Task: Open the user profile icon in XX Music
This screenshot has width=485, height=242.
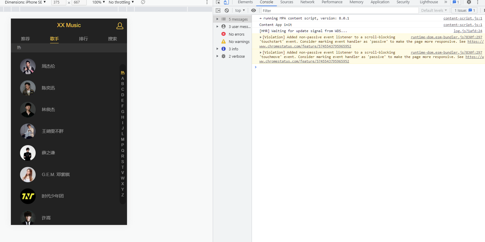Action: (x=120, y=26)
